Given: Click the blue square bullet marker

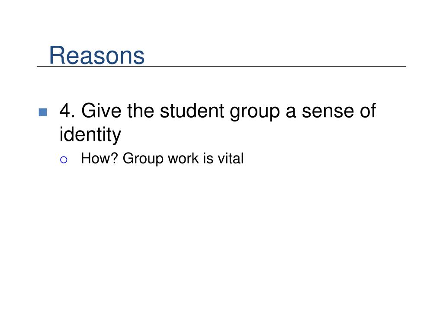Looking at the screenshot, I should click(43, 112).
